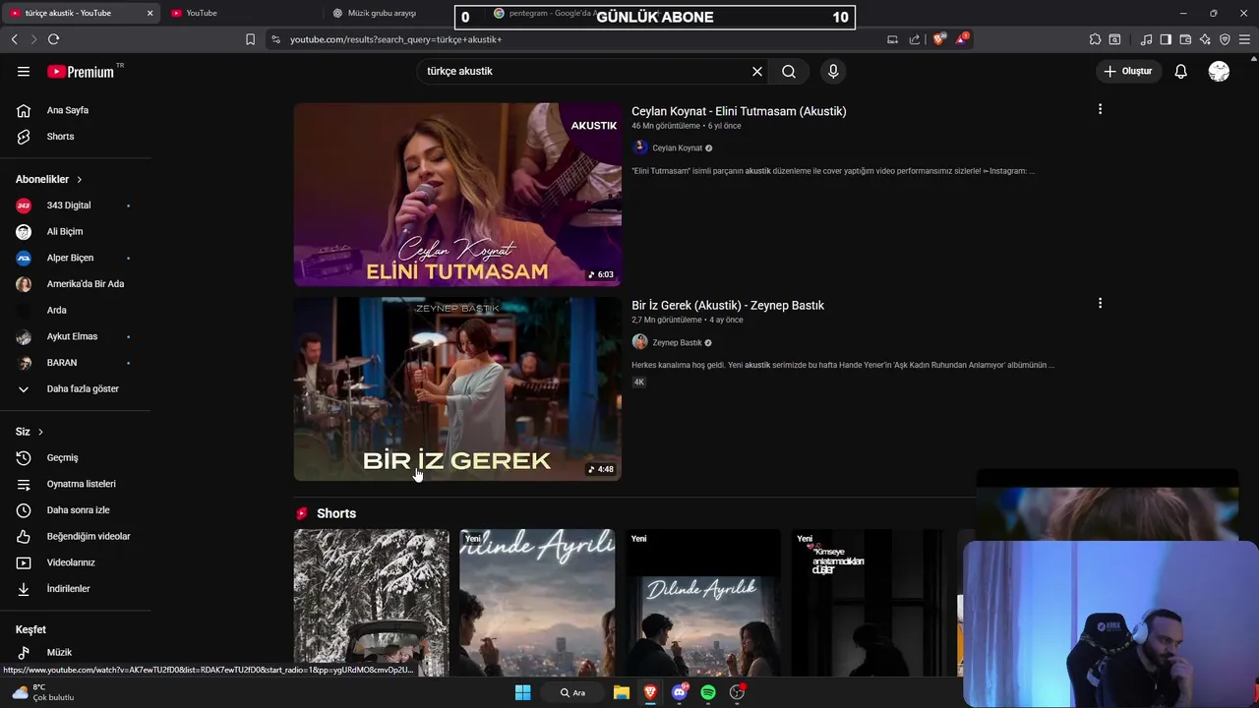Image resolution: width=1259 pixels, height=708 pixels.
Task: Click Ceylan Koynat channel avatar
Action: click(x=640, y=147)
